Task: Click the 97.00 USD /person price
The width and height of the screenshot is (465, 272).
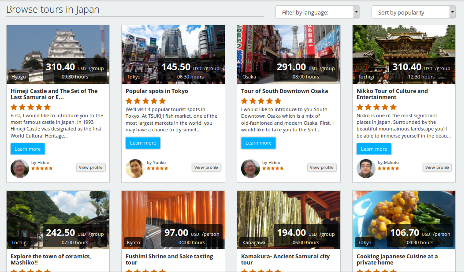Action: (x=192, y=233)
